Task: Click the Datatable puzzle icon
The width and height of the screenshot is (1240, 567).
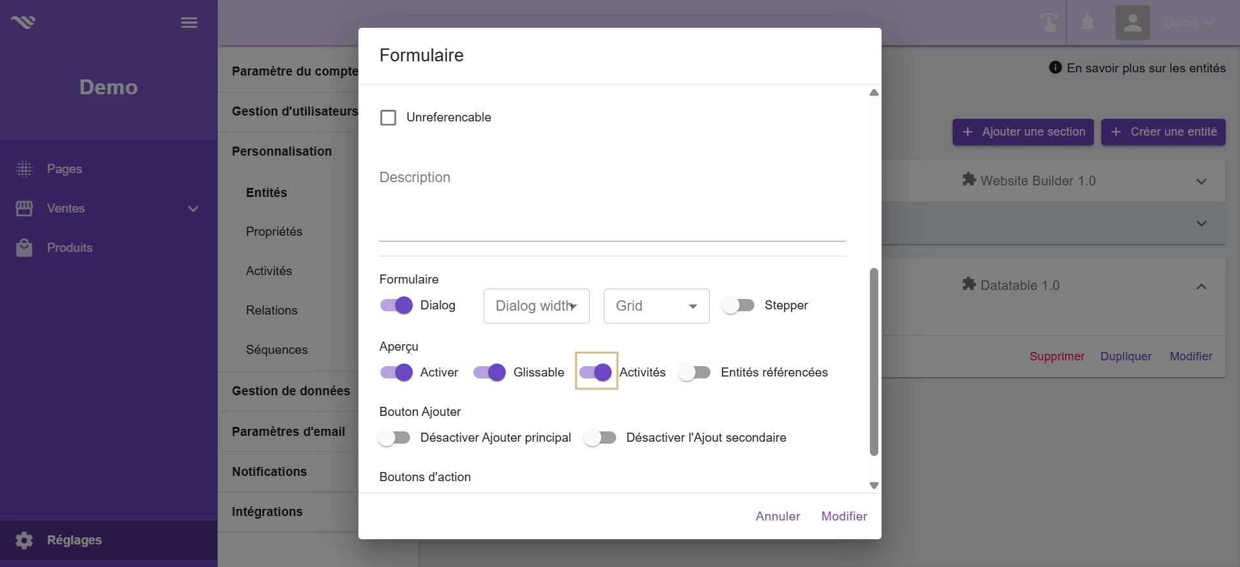Action: click(x=969, y=283)
